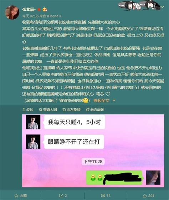Click the 今天 02:36 timestamp
This screenshot has height=200, width=169.
30,16
